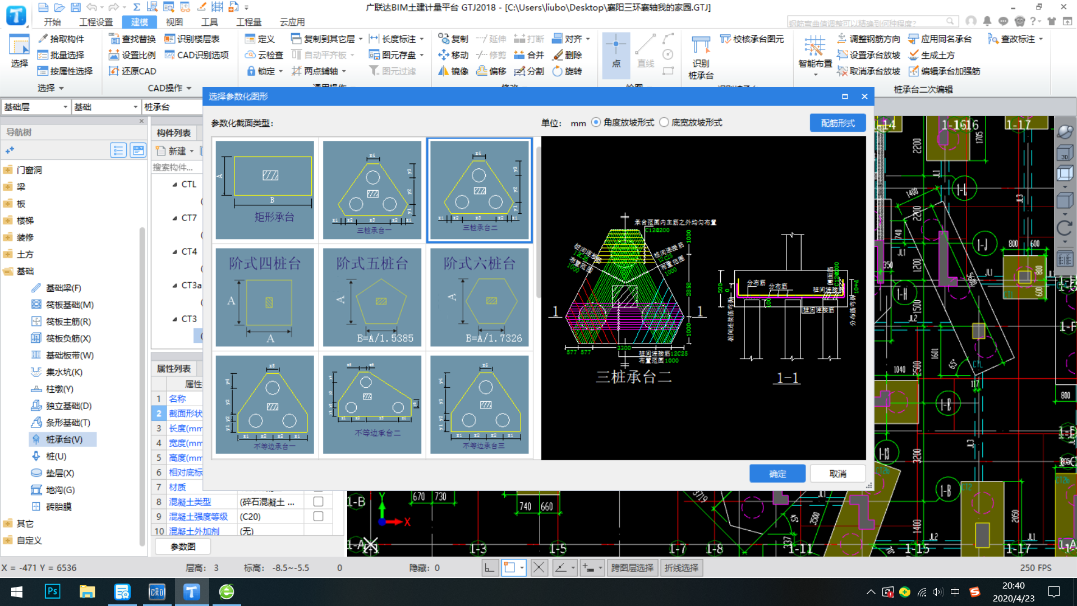Select 底宽放坡形式 radio button
Screen dimensions: 1077x606
coord(664,122)
